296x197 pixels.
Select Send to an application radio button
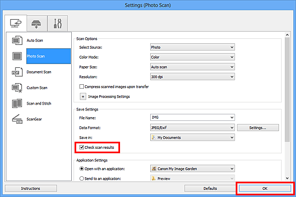(x=82, y=178)
